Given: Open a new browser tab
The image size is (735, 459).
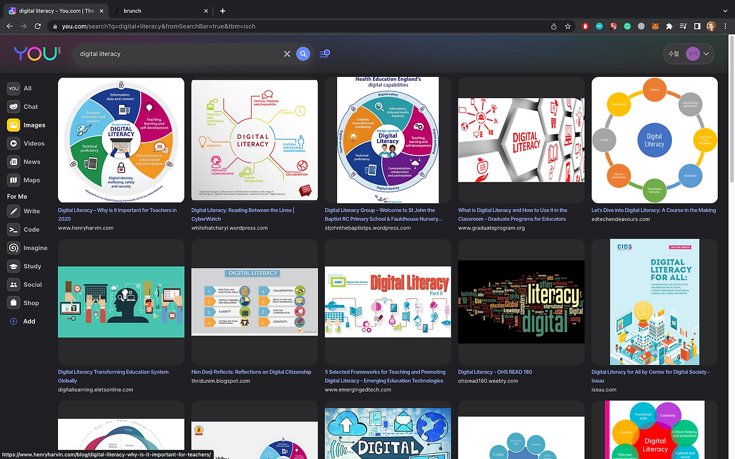Looking at the screenshot, I should click(223, 11).
